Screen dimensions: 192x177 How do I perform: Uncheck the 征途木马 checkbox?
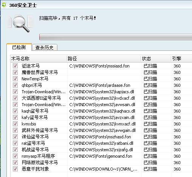coord(15,66)
